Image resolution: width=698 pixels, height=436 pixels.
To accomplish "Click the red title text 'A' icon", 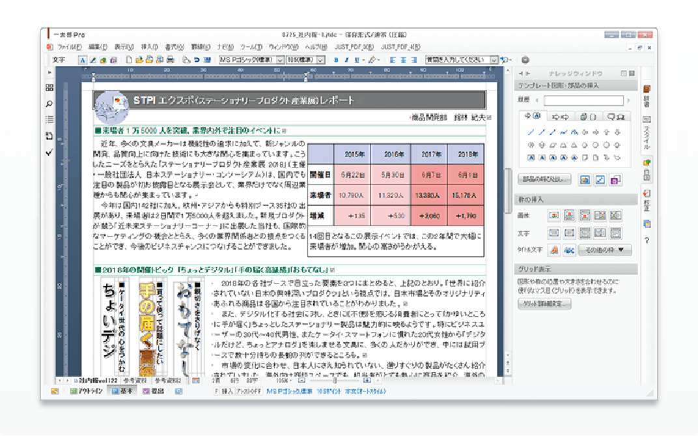I will (553, 250).
